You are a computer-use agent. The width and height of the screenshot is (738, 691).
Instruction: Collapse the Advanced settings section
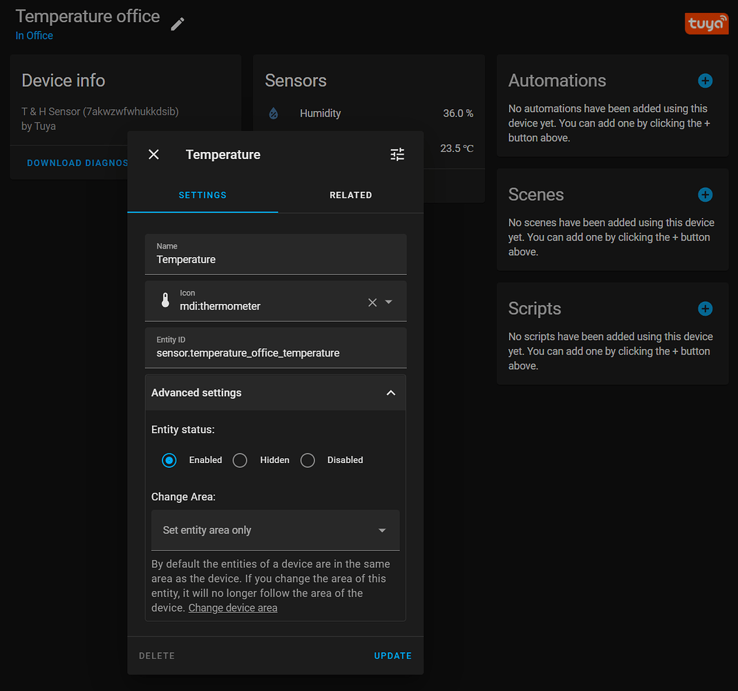pyautogui.click(x=391, y=392)
